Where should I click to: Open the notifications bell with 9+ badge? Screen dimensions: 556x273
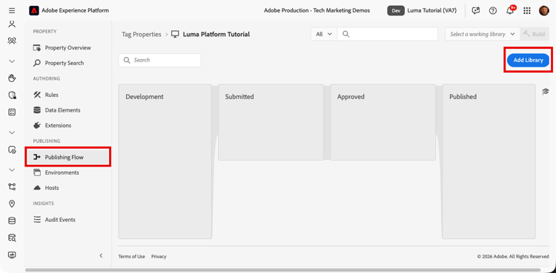511,10
